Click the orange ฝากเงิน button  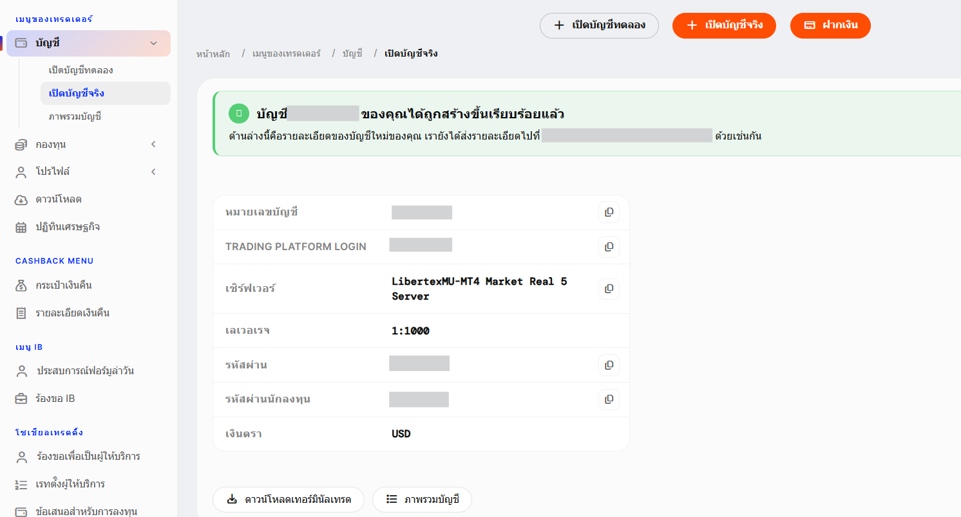(x=830, y=26)
